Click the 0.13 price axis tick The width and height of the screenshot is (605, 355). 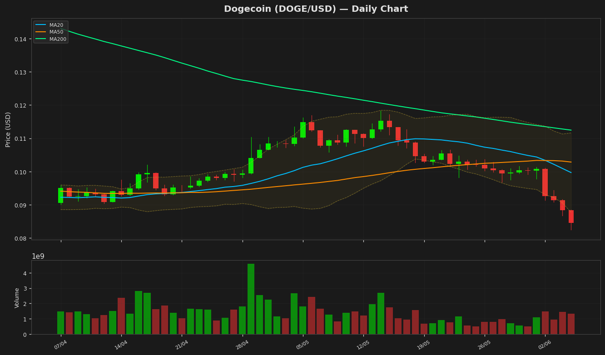coord(20,72)
